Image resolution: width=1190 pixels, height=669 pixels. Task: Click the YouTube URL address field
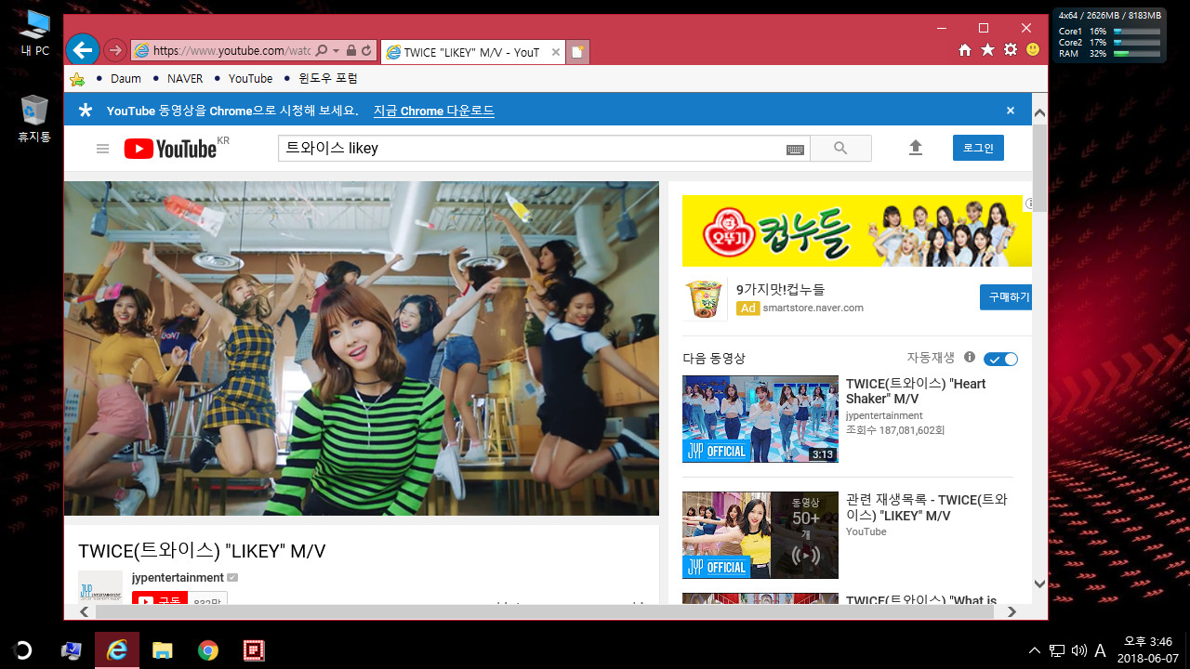231,51
